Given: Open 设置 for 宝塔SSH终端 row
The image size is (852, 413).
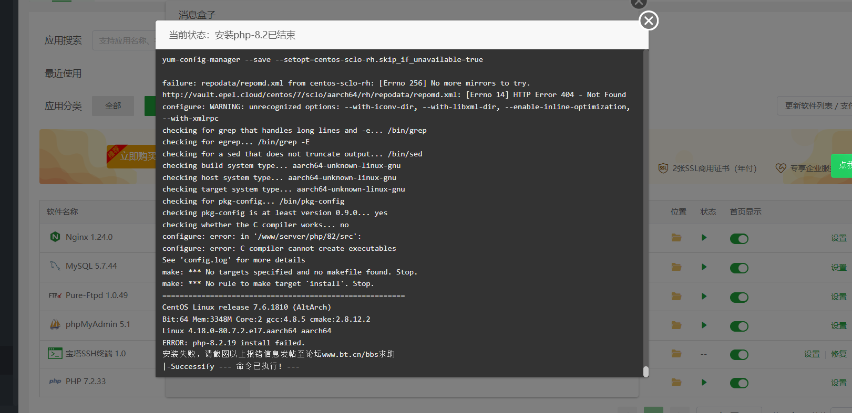Looking at the screenshot, I should click(x=812, y=354).
